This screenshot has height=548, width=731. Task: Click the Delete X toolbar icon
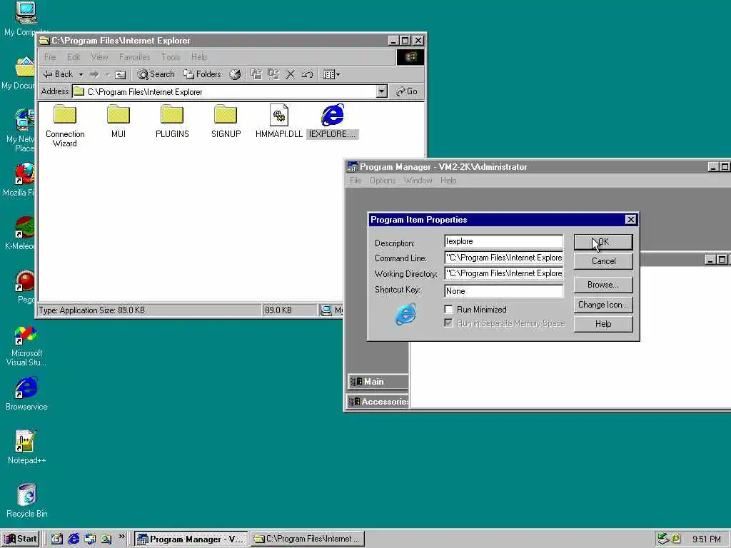290,74
